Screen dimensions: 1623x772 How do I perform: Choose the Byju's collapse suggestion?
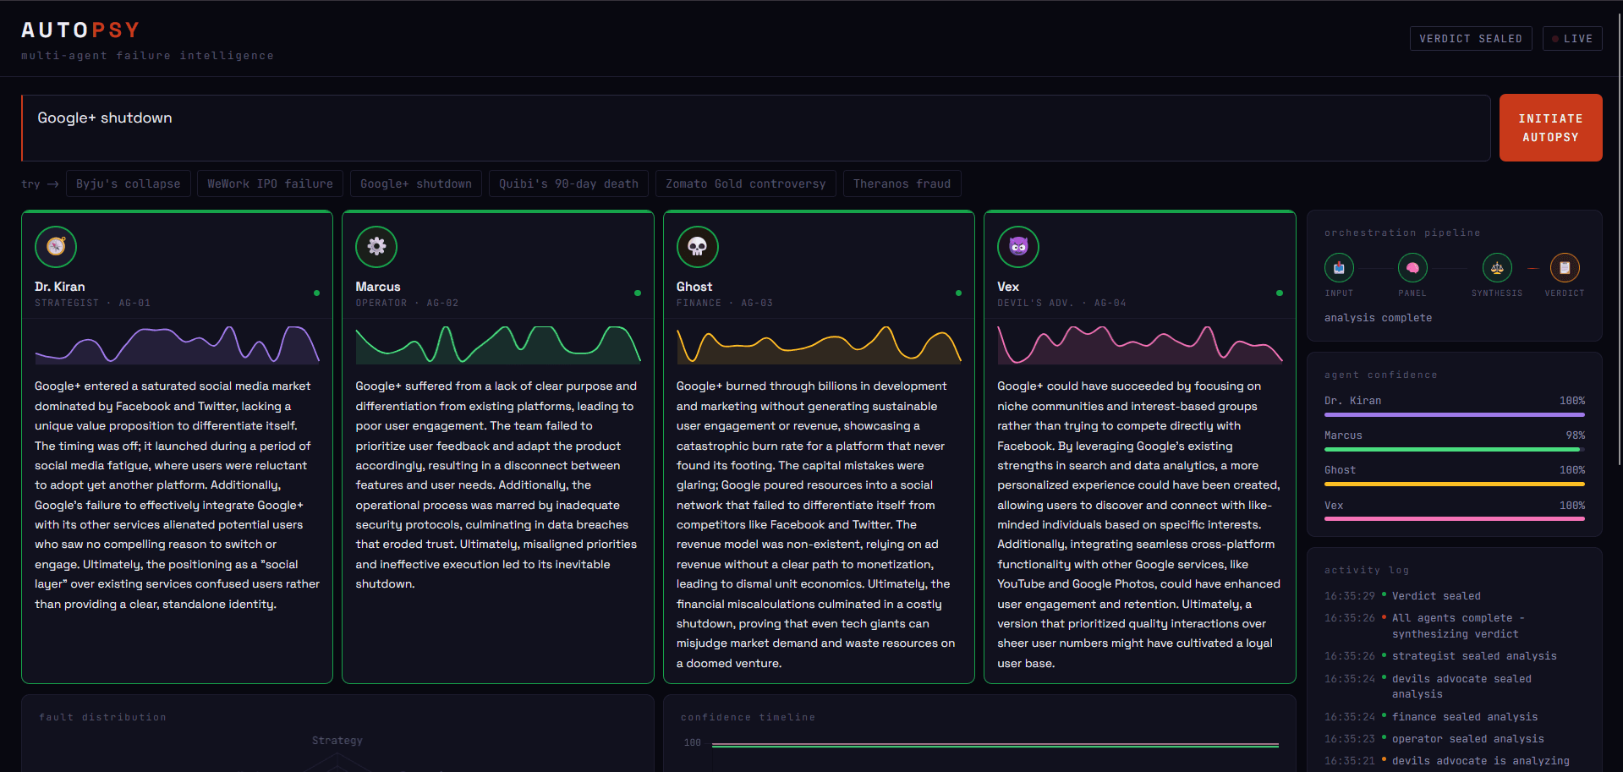click(x=129, y=183)
